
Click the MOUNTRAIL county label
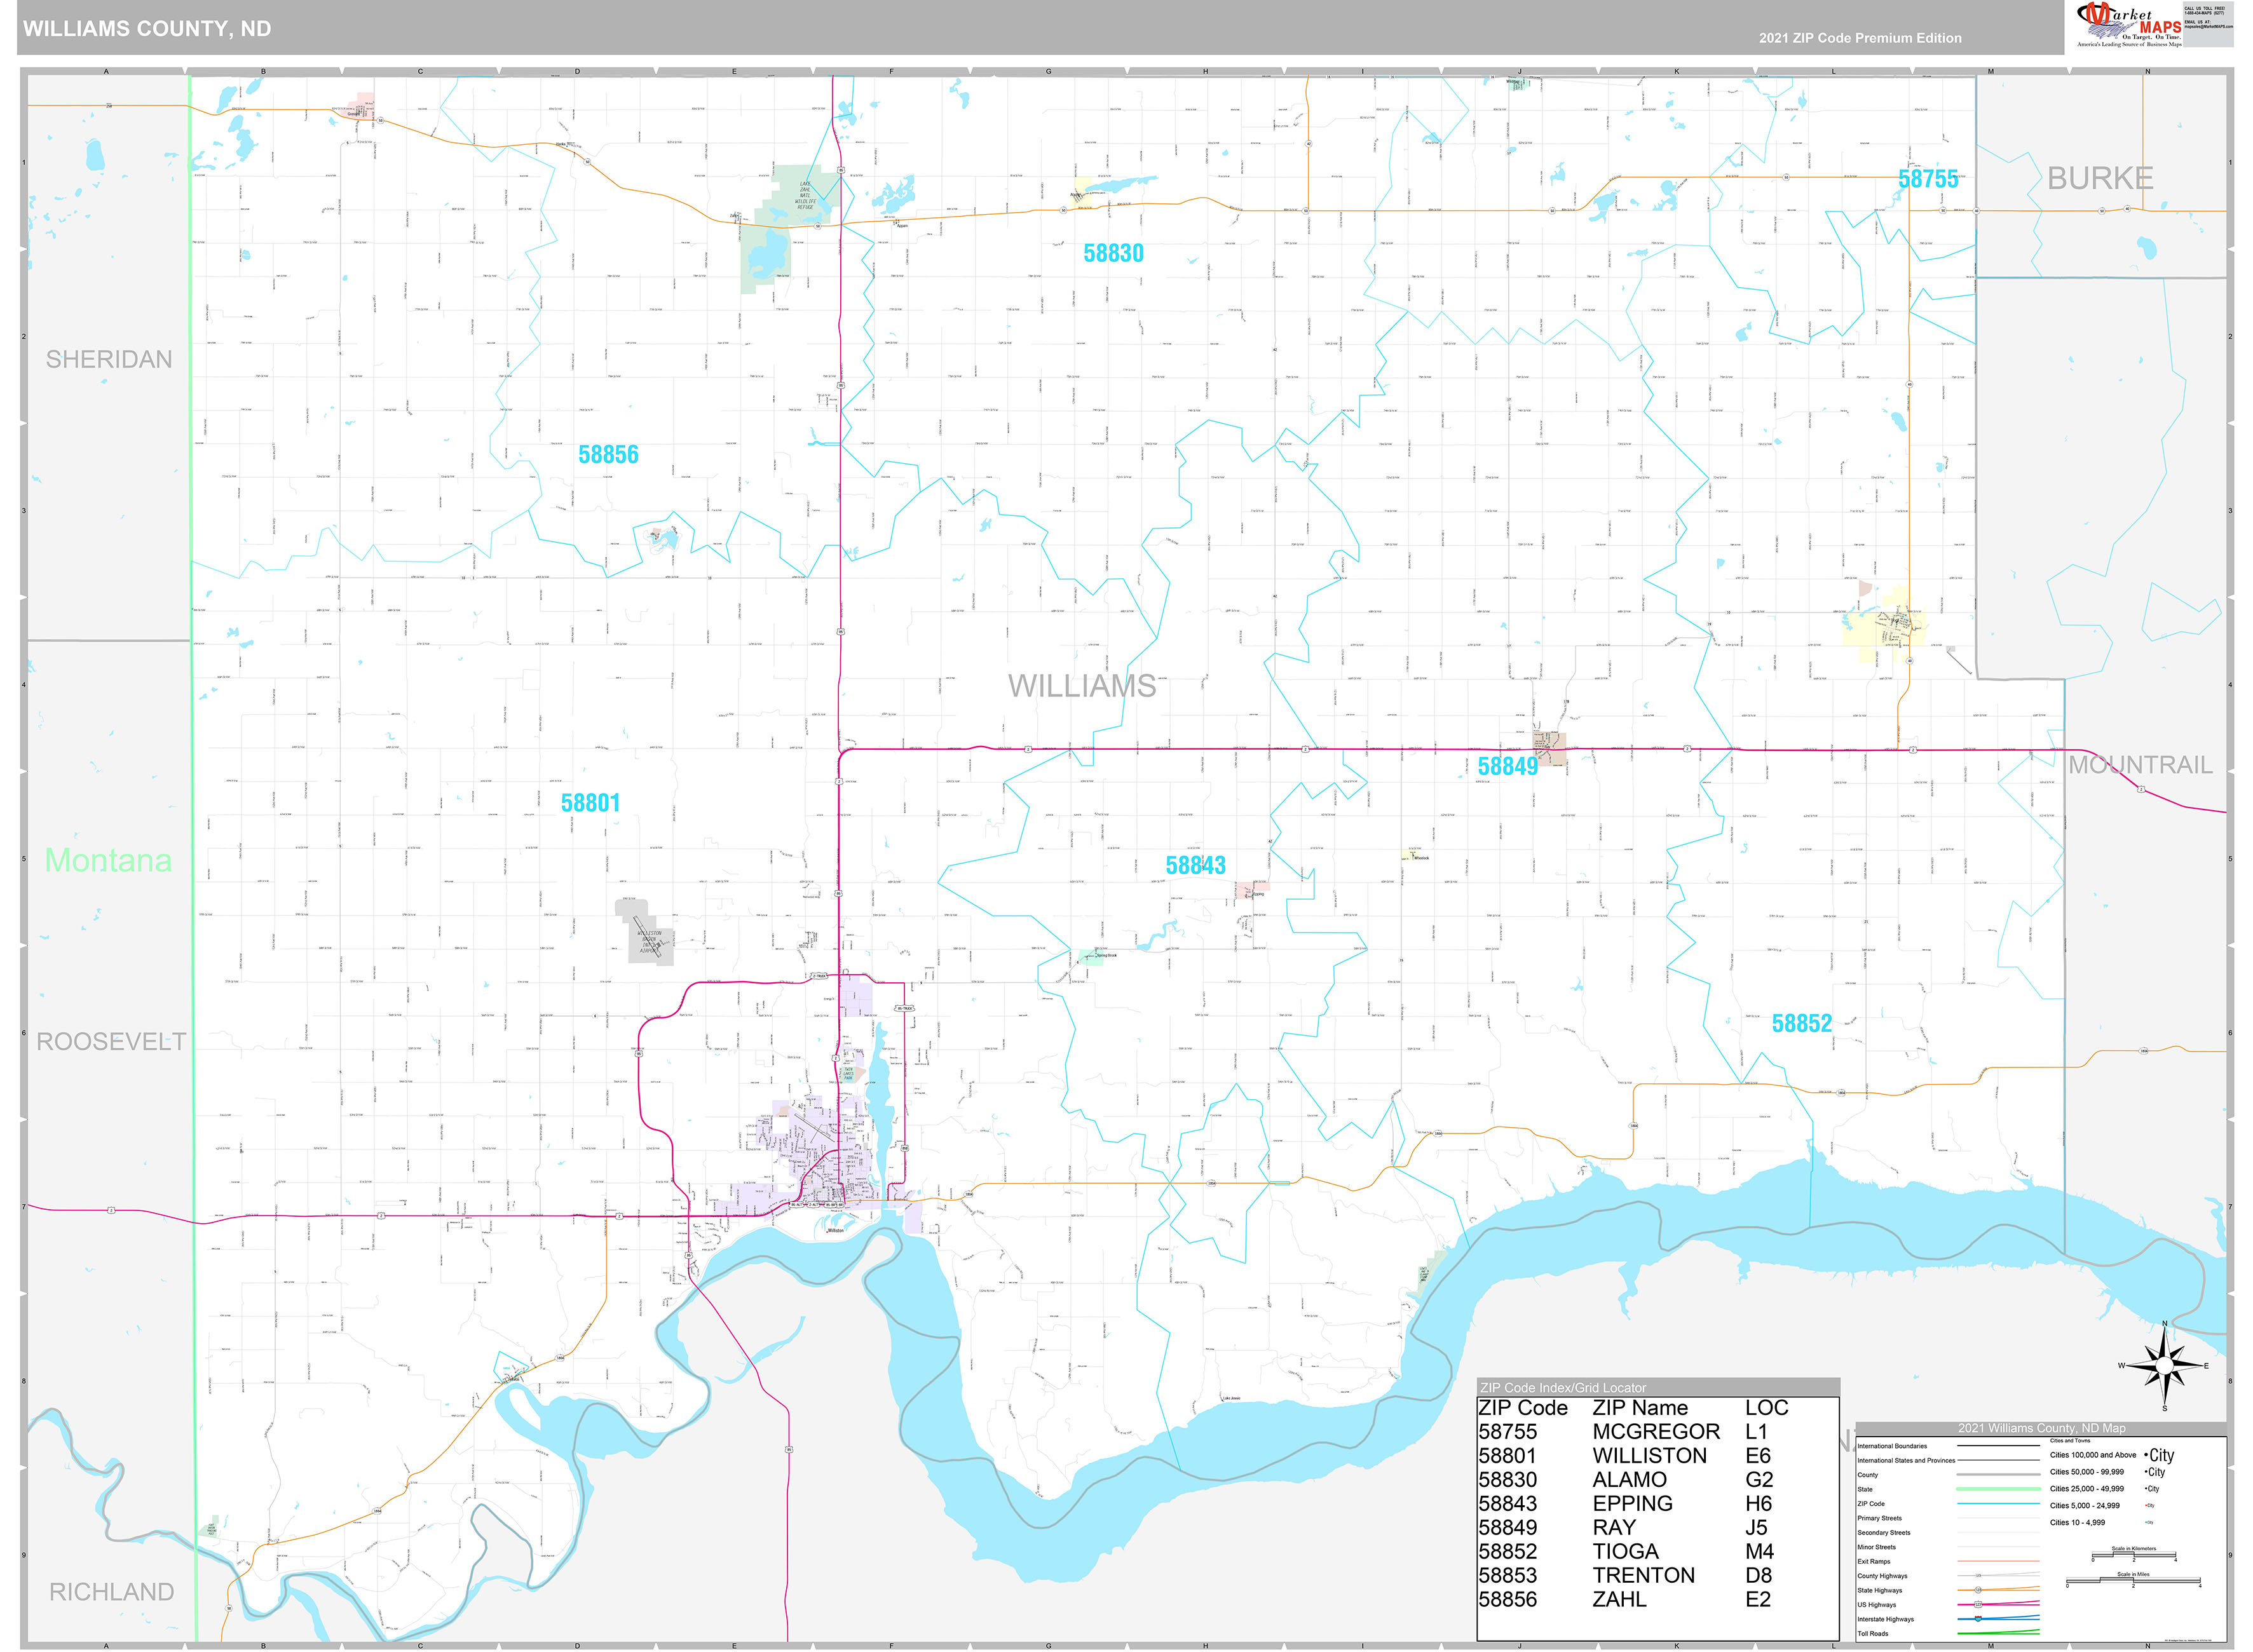(2140, 765)
